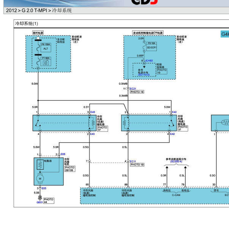
Task: Click the 常时电源 power label box
Action: [38, 32]
